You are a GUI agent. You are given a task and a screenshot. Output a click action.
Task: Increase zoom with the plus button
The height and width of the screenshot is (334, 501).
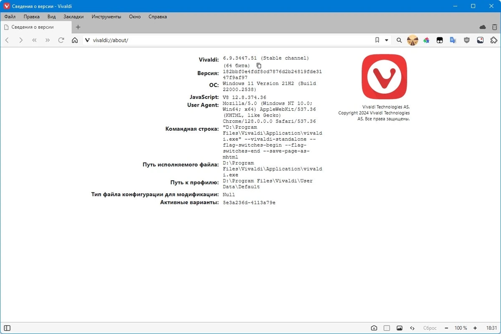pos(475,328)
